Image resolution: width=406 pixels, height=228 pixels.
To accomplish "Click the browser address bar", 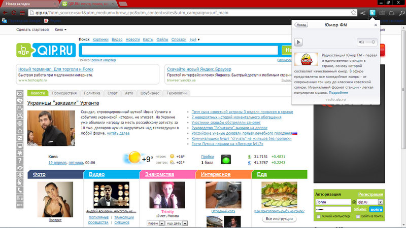I will tap(192, 13).
